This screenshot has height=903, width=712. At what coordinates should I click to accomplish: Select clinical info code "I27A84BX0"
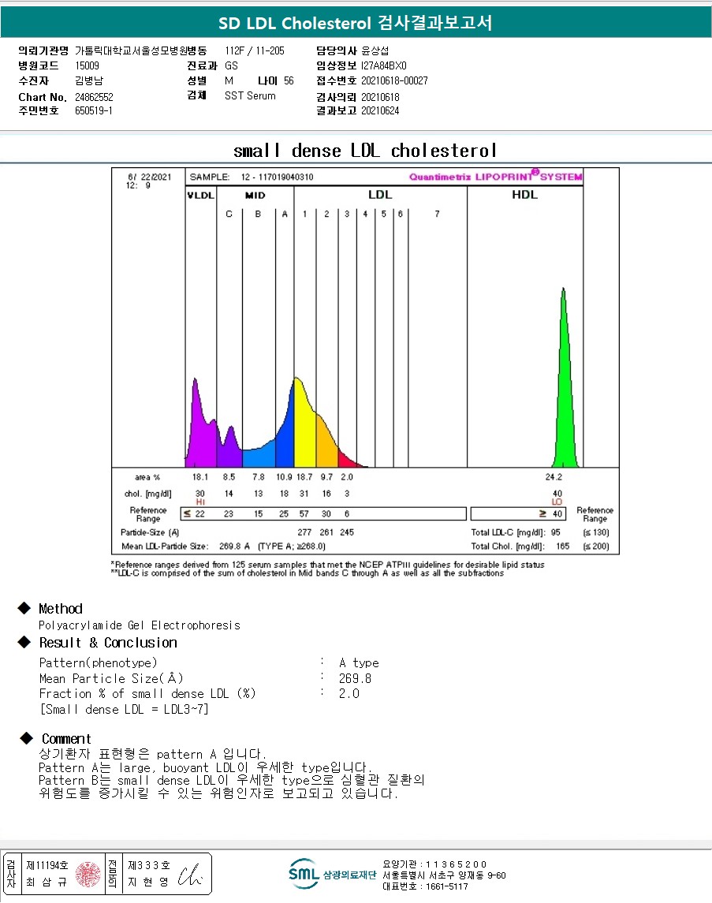tap(383, 65)
